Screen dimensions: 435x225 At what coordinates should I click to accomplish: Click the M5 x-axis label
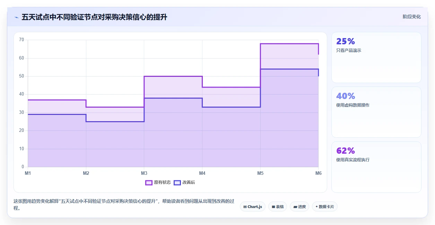(x=260, y=173)
